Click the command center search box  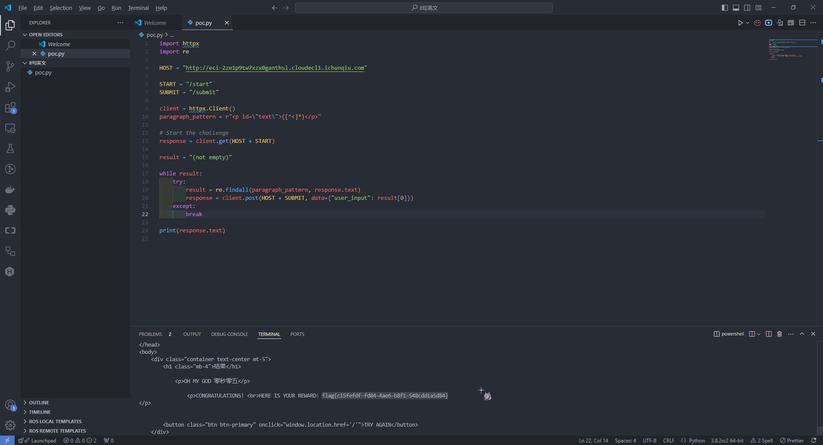pyautogui.click(x=424, y=8)
